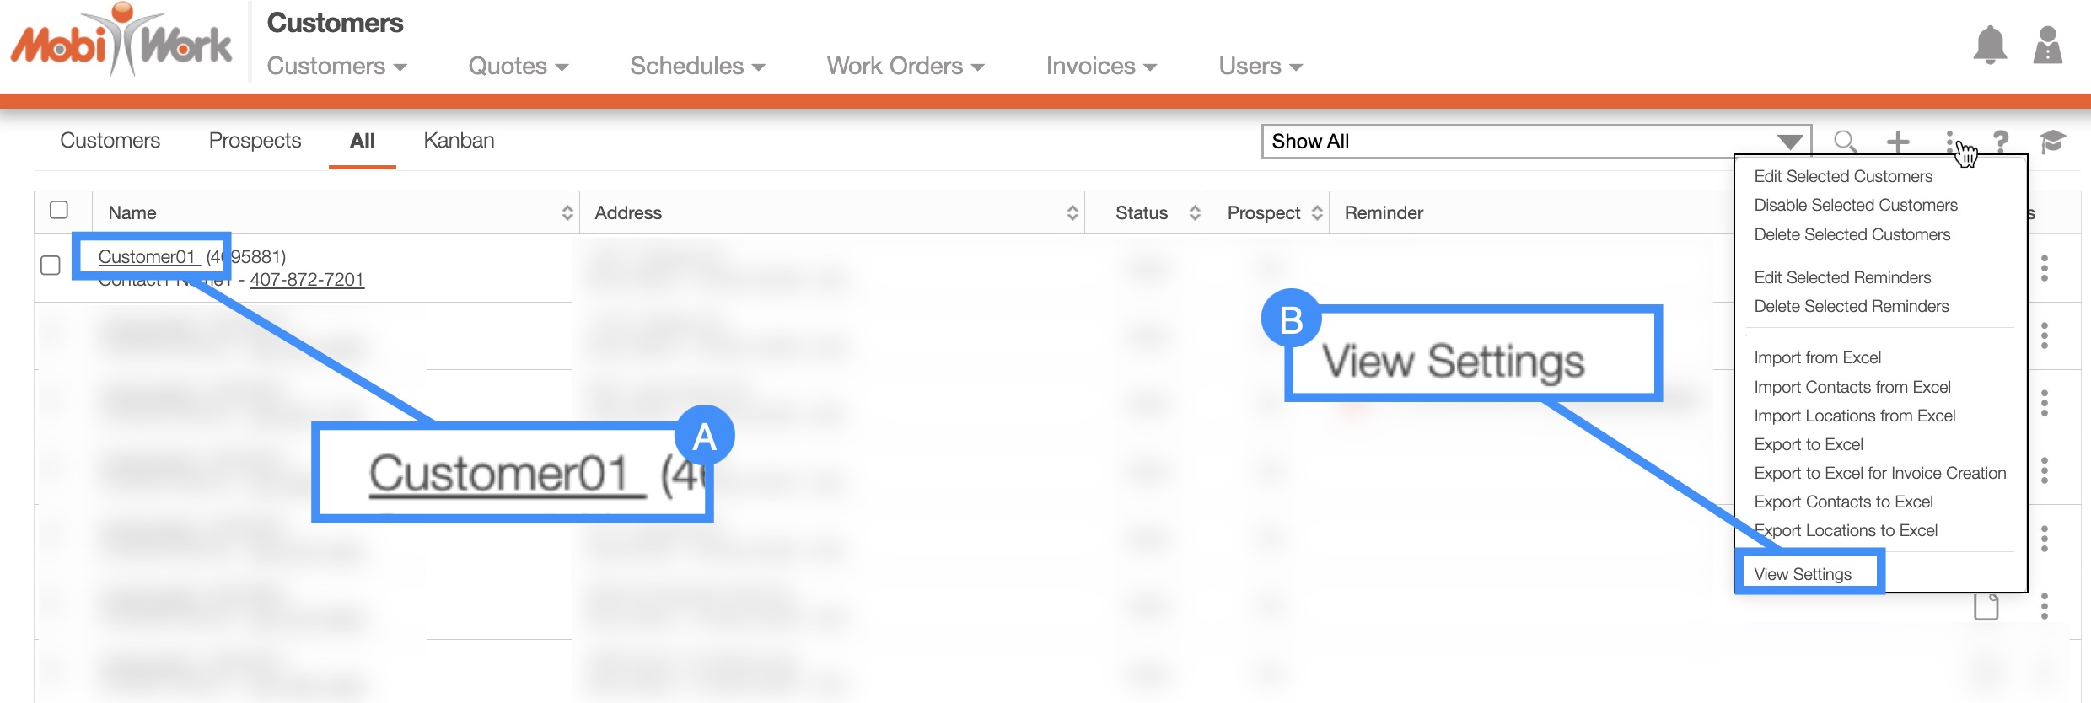Expand the Invoices navigation dropdown

tap(1100, 67)
